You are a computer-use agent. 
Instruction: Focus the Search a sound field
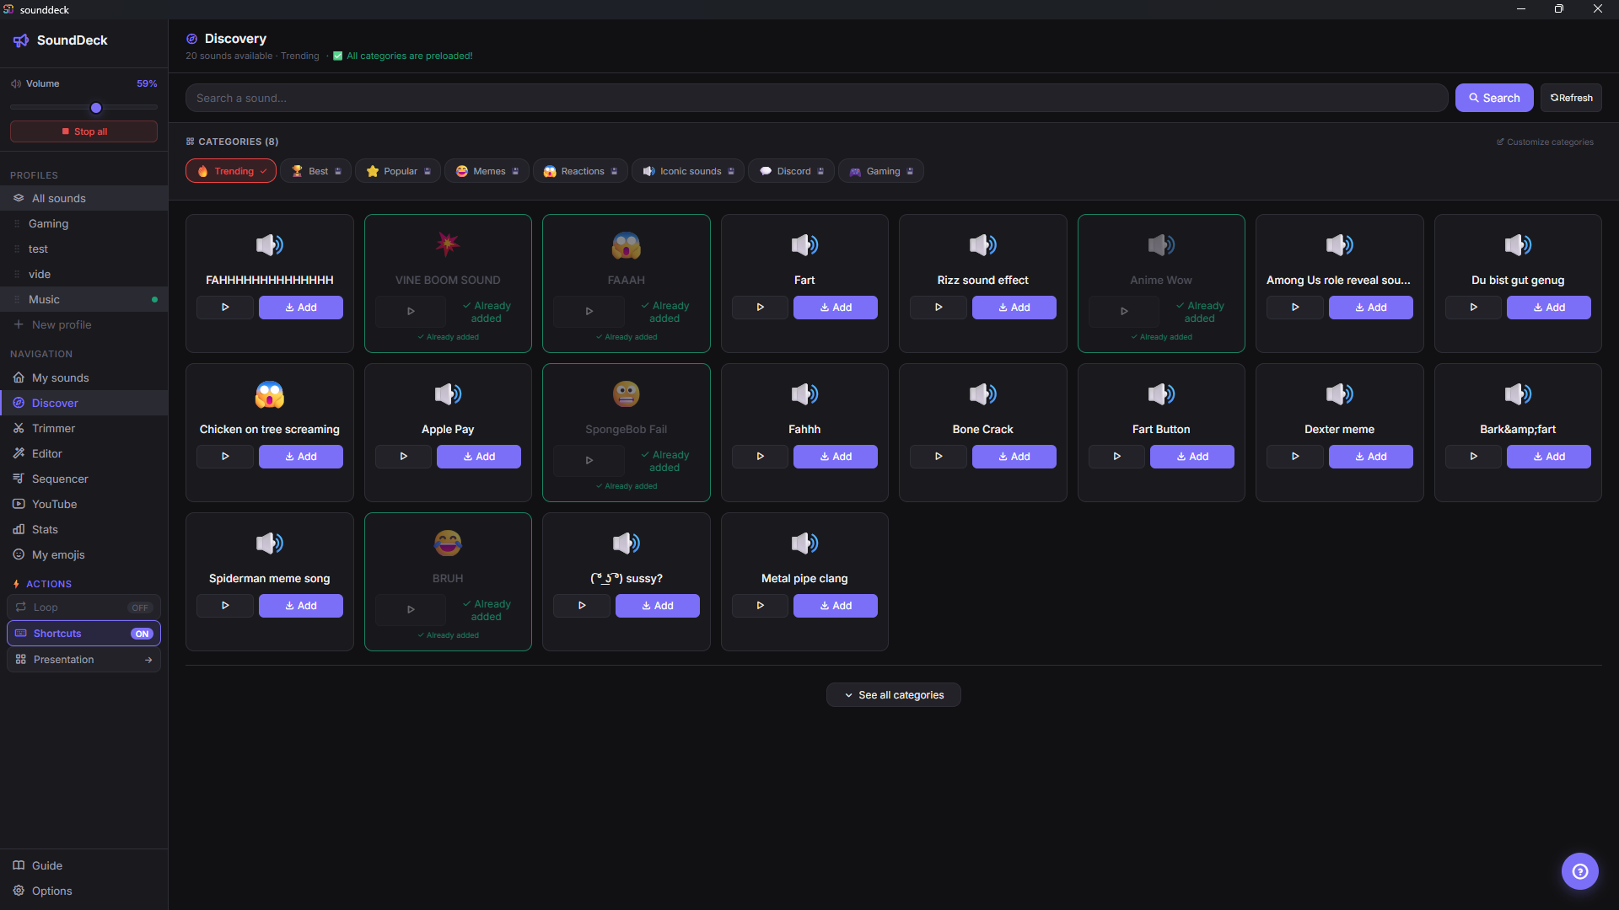tap(816, 98)
